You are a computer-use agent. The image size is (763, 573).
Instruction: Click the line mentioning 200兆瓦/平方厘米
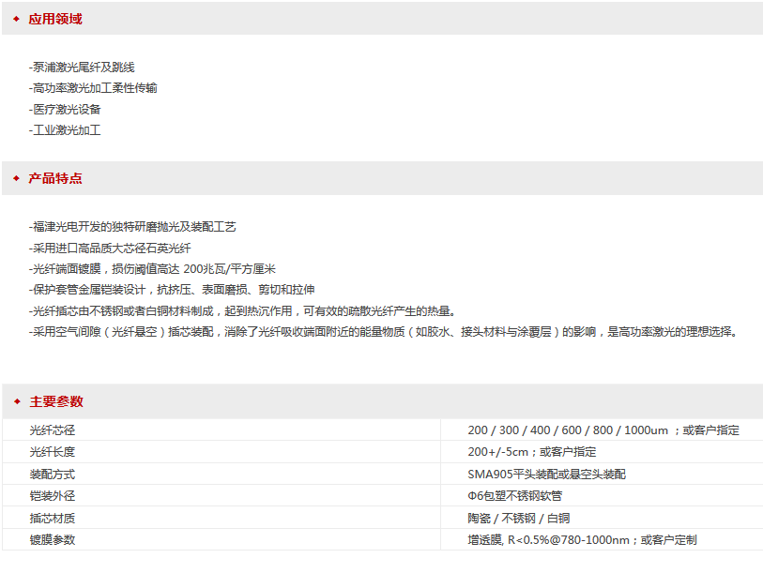(x=152, y=269)
